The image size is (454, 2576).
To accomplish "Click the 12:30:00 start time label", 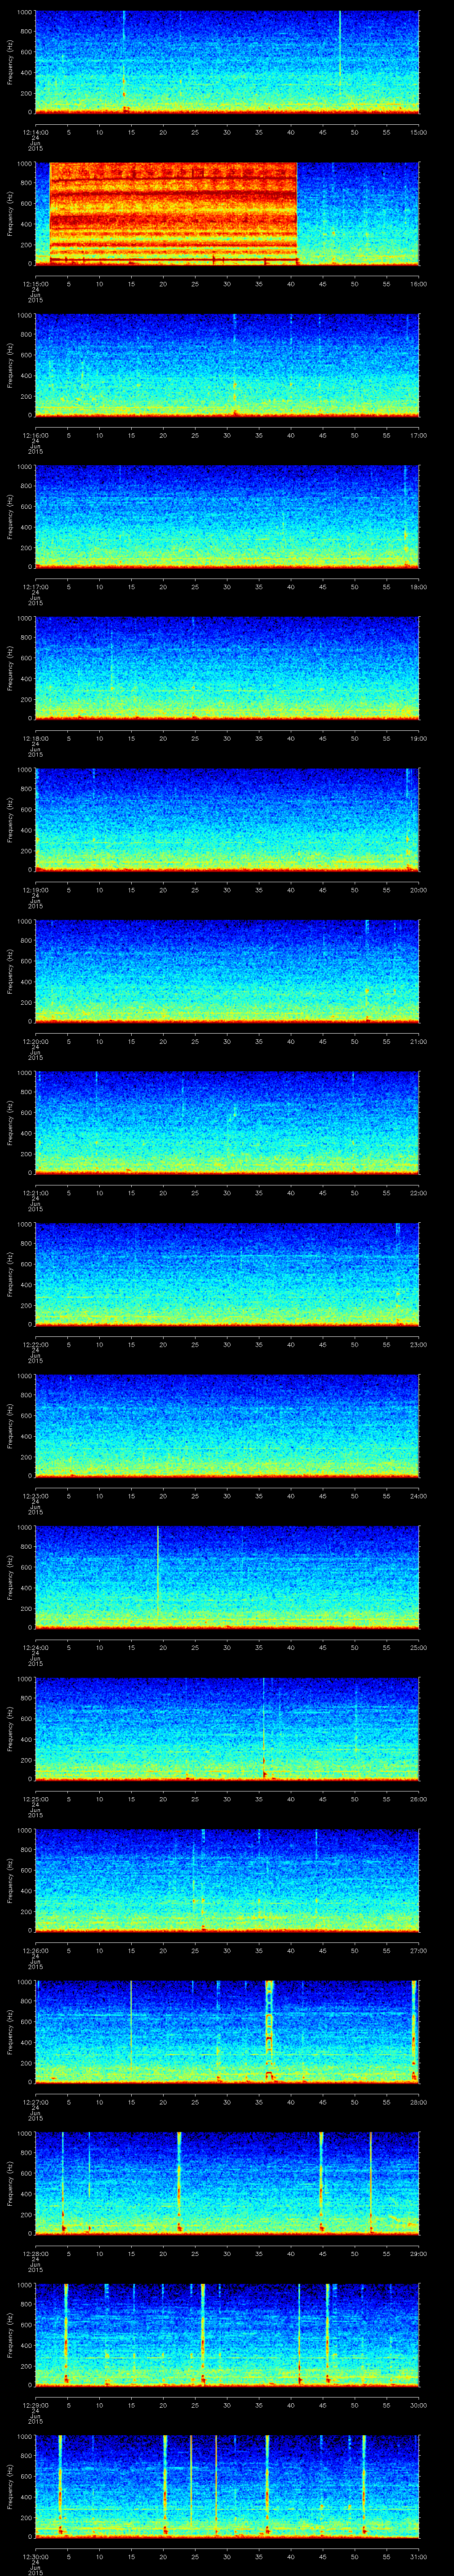I will click(35, 2557).
